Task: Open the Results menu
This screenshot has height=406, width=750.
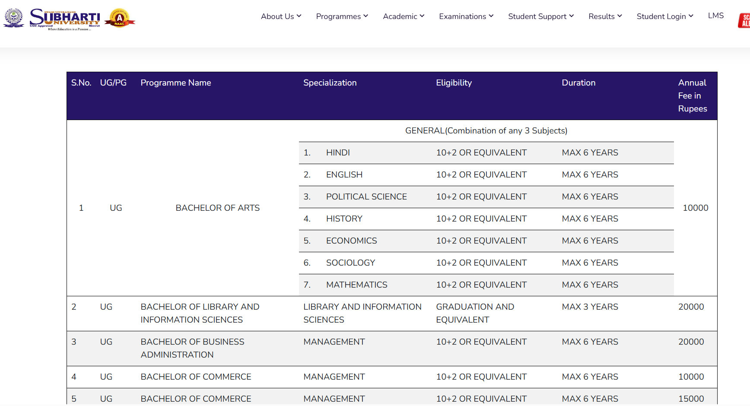Action: point(605,16)
